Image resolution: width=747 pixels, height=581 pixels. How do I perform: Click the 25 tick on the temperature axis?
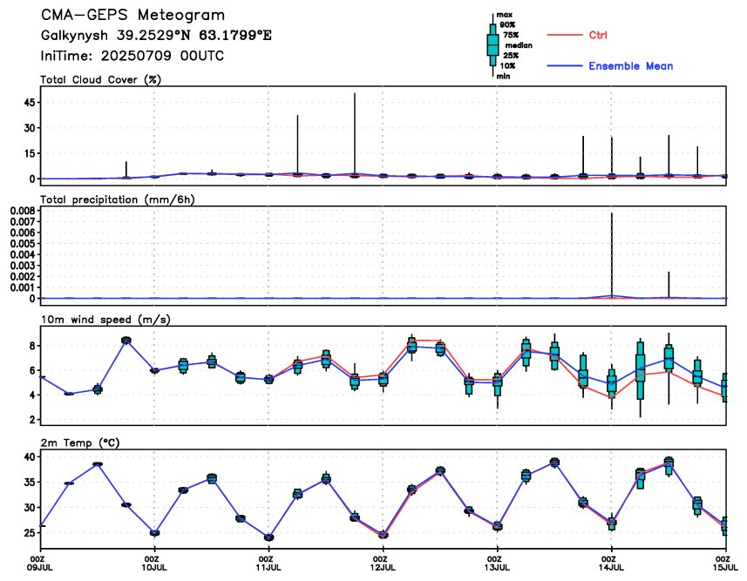tap(29, 532)
